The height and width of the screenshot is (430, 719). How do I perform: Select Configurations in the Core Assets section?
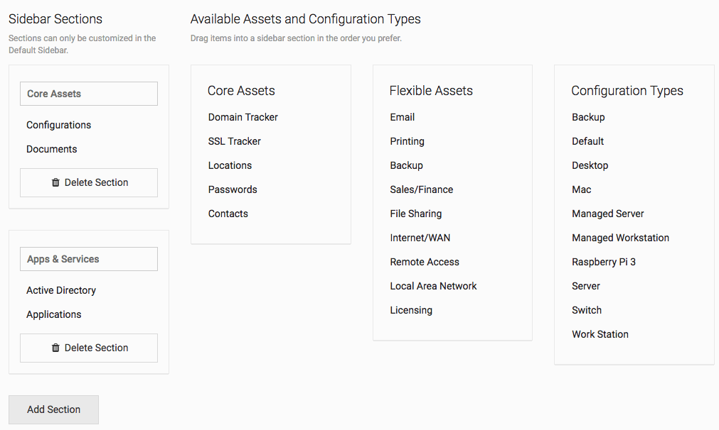58,125
